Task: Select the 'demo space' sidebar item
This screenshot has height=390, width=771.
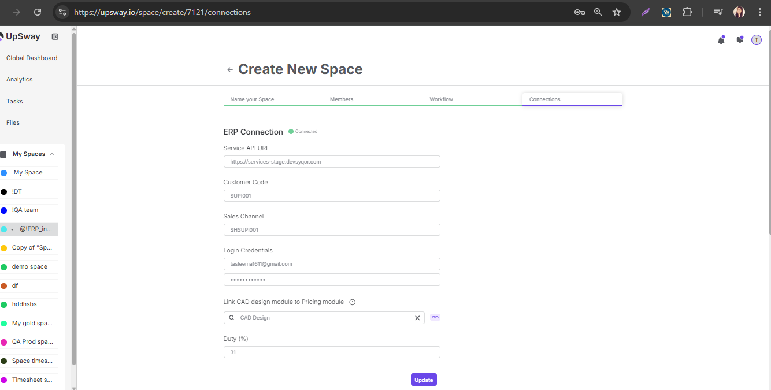Action: coord(29,267)
